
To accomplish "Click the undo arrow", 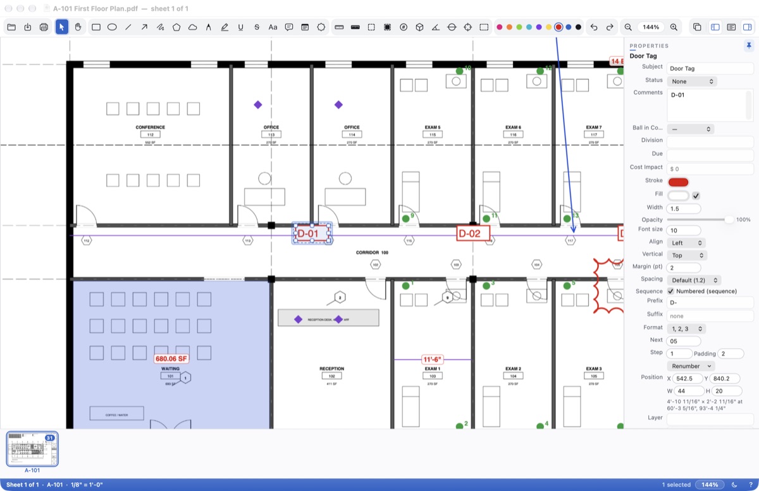I will click(594, 27).
